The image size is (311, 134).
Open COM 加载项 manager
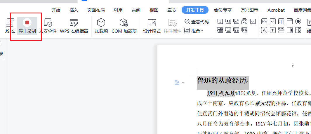124,26
